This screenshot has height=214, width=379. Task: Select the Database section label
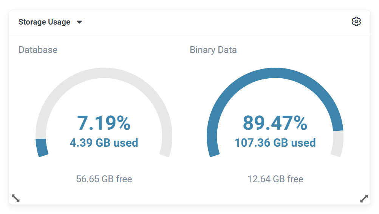tap(38, 50)
